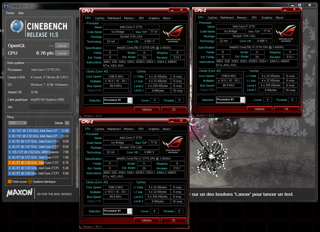
Task: Select the x 19.0 ( 16 - 39 ) multiplier value
Action: click(115, 192)
